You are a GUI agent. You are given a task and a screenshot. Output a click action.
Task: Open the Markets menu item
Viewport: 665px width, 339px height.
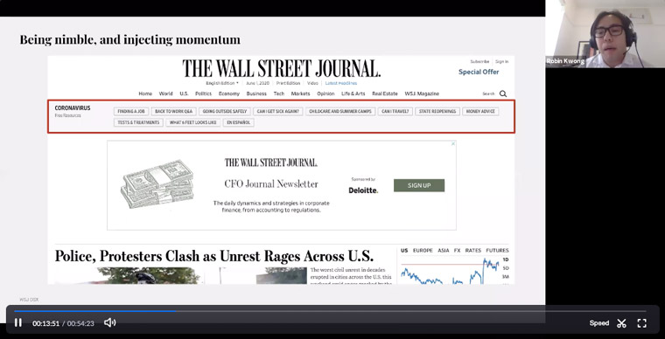(x=300, y=93)
